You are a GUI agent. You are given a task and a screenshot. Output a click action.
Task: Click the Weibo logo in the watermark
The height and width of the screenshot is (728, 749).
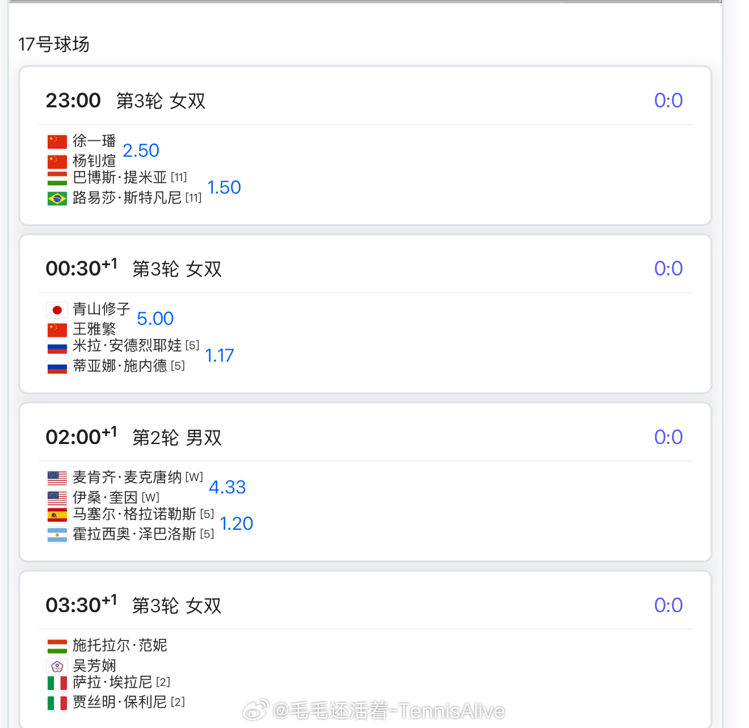[256, 710]
